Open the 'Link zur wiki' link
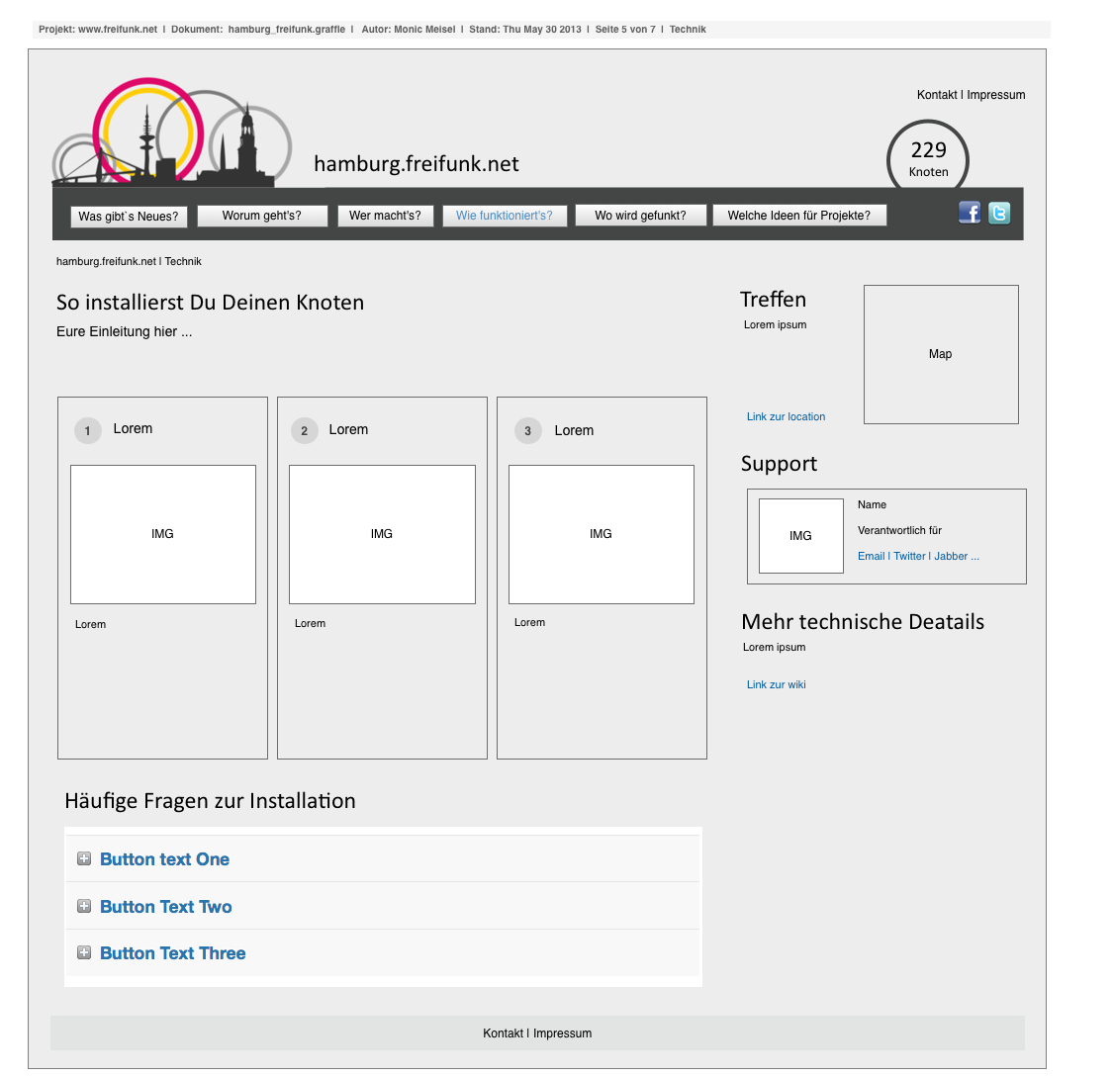Screen dimensions: 1113x1076 pyautogui.click(x=776, y=684)
